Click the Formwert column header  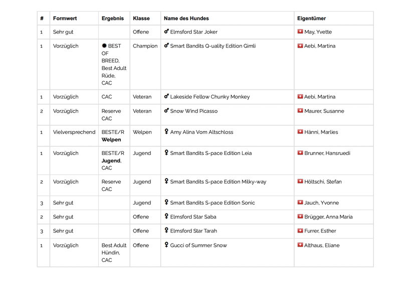(65, 18)
